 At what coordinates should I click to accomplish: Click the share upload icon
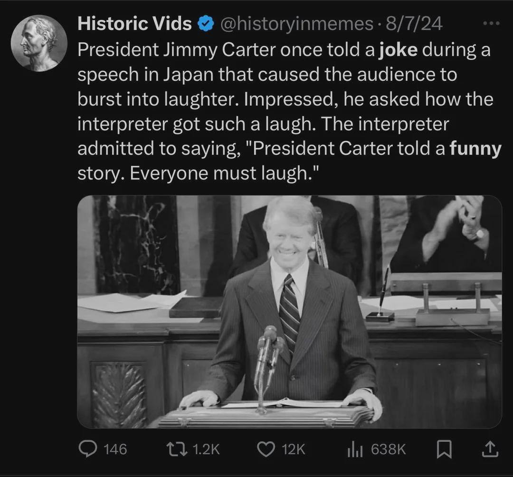click(490, 449)
